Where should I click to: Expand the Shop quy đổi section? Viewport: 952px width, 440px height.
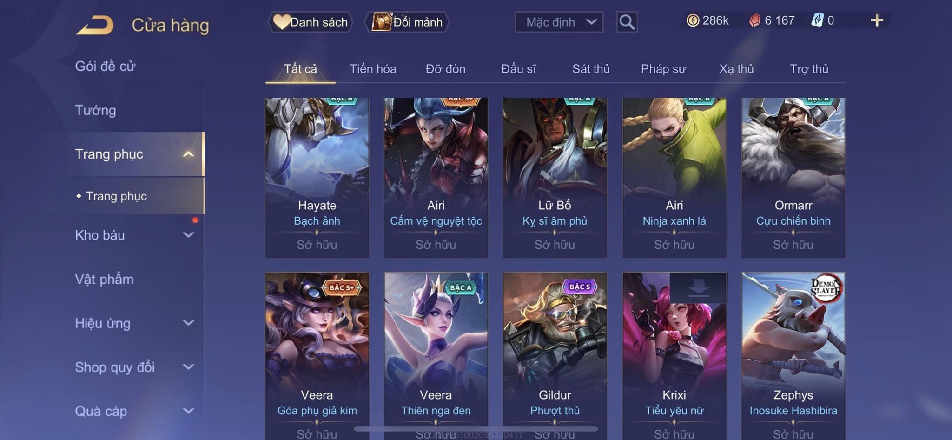(188, 367)
